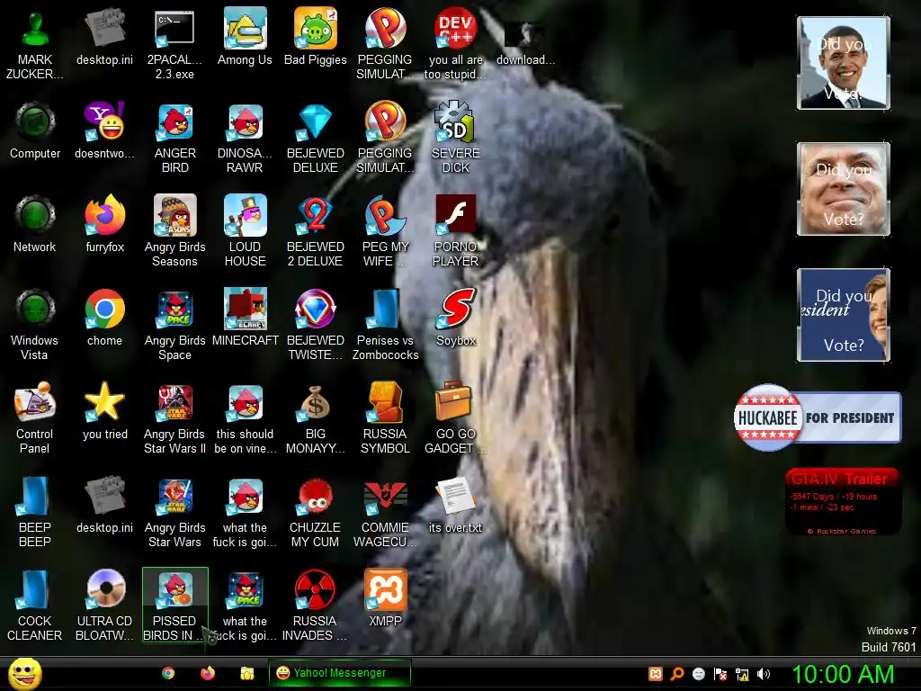Image resolution: width=921 pixels, height=691 pixels.
Task: Click the GTA:IV Trailer countdown gadget
Action: (843, 501)
